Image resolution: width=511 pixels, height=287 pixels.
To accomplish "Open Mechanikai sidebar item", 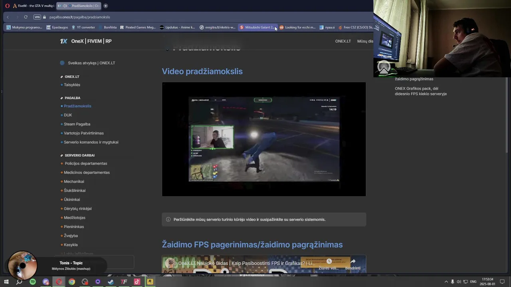I will (74, 181).
